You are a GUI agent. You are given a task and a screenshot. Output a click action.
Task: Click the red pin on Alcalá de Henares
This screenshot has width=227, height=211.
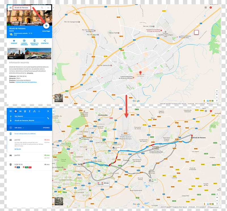point(140,73)
